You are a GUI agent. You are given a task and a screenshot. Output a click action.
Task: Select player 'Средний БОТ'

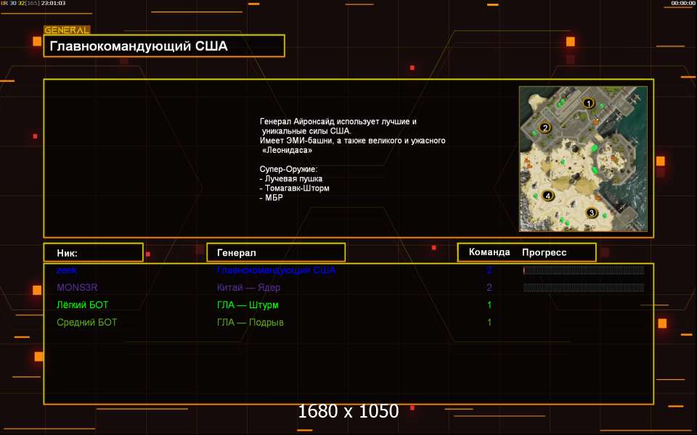pos(86,322)
